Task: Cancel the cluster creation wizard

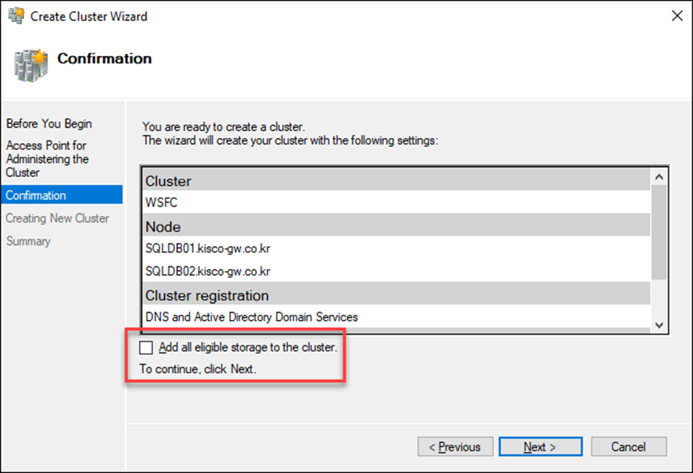Action: (628, 447)
